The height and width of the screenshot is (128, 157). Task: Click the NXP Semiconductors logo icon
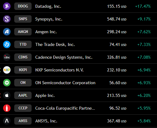(x=7, y=70)
